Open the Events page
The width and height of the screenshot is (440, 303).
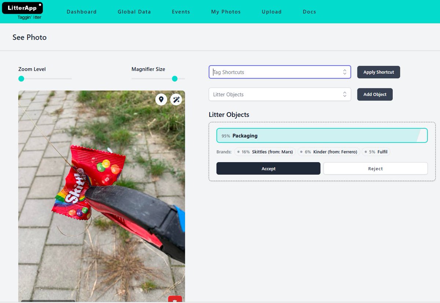pos(181,12)
